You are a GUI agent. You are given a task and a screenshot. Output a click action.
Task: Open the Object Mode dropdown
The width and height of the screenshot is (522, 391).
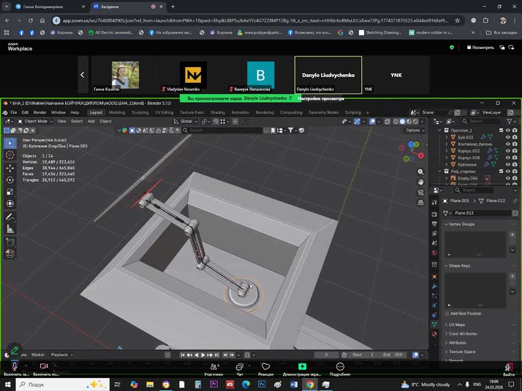36,121
